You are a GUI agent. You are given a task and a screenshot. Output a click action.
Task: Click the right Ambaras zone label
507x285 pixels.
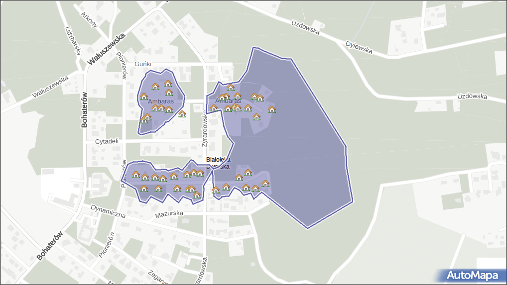(228, 100)
